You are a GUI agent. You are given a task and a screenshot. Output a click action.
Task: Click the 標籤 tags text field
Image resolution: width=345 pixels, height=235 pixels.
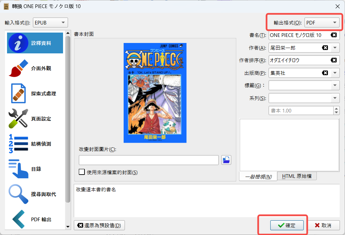tap(300, 85)
